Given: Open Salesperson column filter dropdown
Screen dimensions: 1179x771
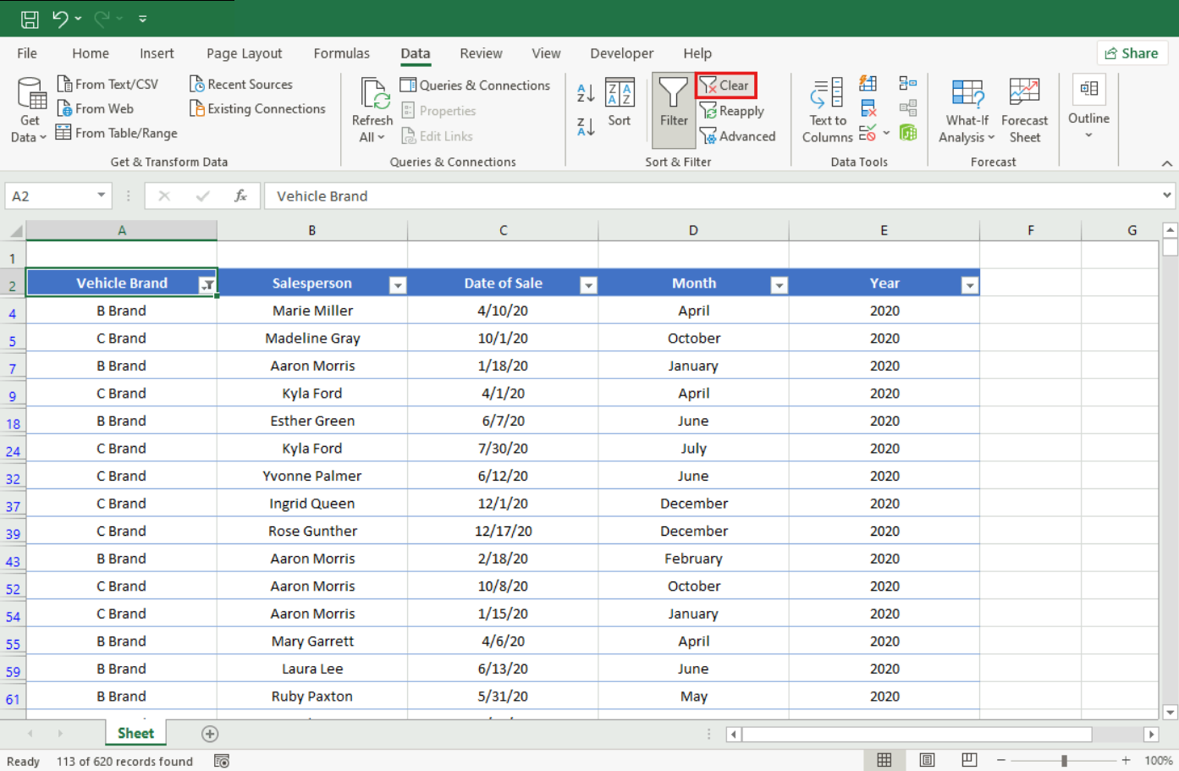Looking at the screenshot, I should (397, 285).
